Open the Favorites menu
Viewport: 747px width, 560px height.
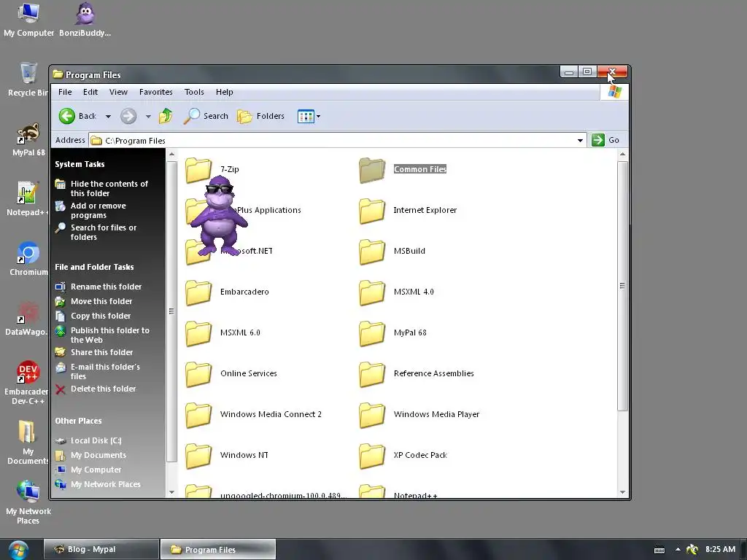coord(156,92)
